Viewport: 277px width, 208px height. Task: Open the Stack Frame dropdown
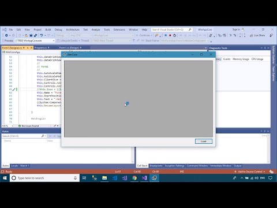185,40
